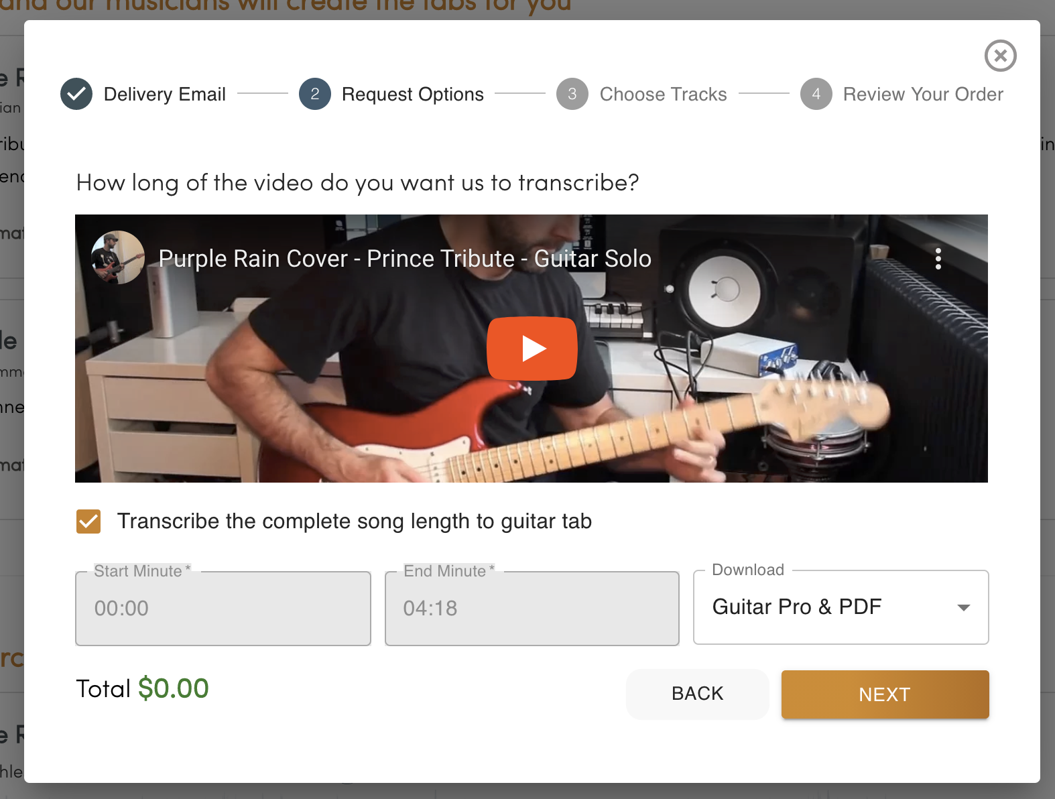This screenshot has height=799, width=1055.
Task: Go to the Delivery Email step
Action: coord(165,95)
